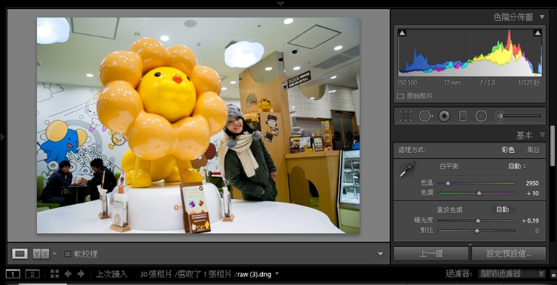
Task: Pick the White Balance eyedropper tool
Action: [407, 170]
